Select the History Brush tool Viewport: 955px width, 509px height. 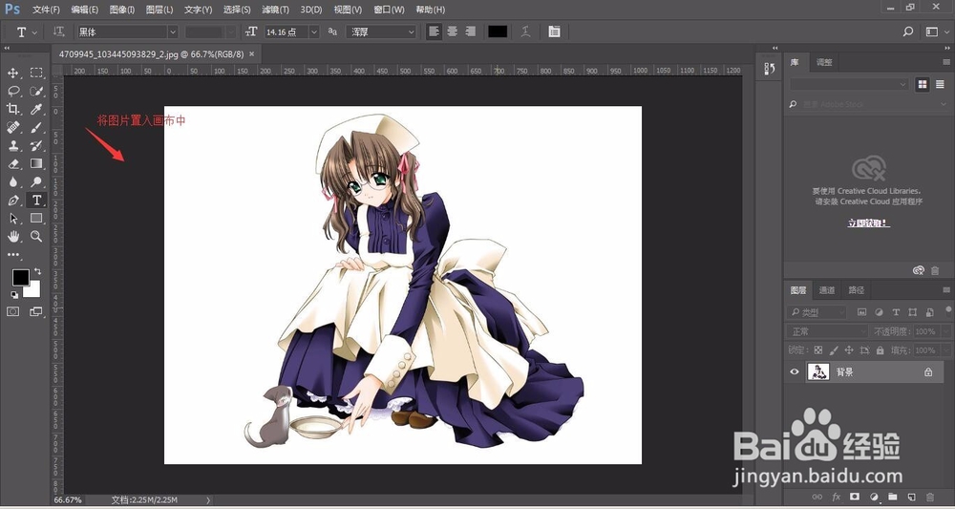pos(36,145)
